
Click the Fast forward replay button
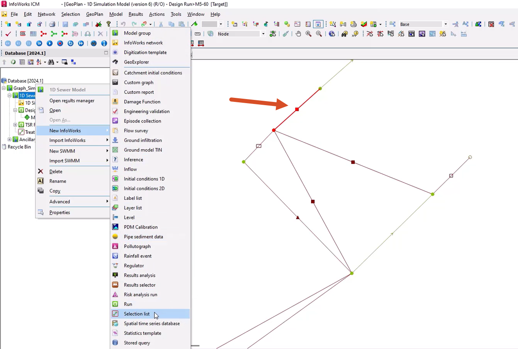pos(81,43)
